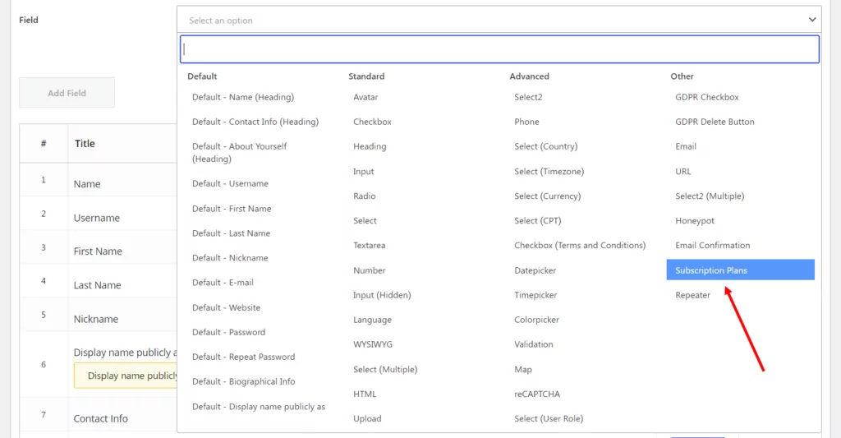This screenshot has width=841, height=438.
Task: Select the Textarea field type
Action: point(369,246)
